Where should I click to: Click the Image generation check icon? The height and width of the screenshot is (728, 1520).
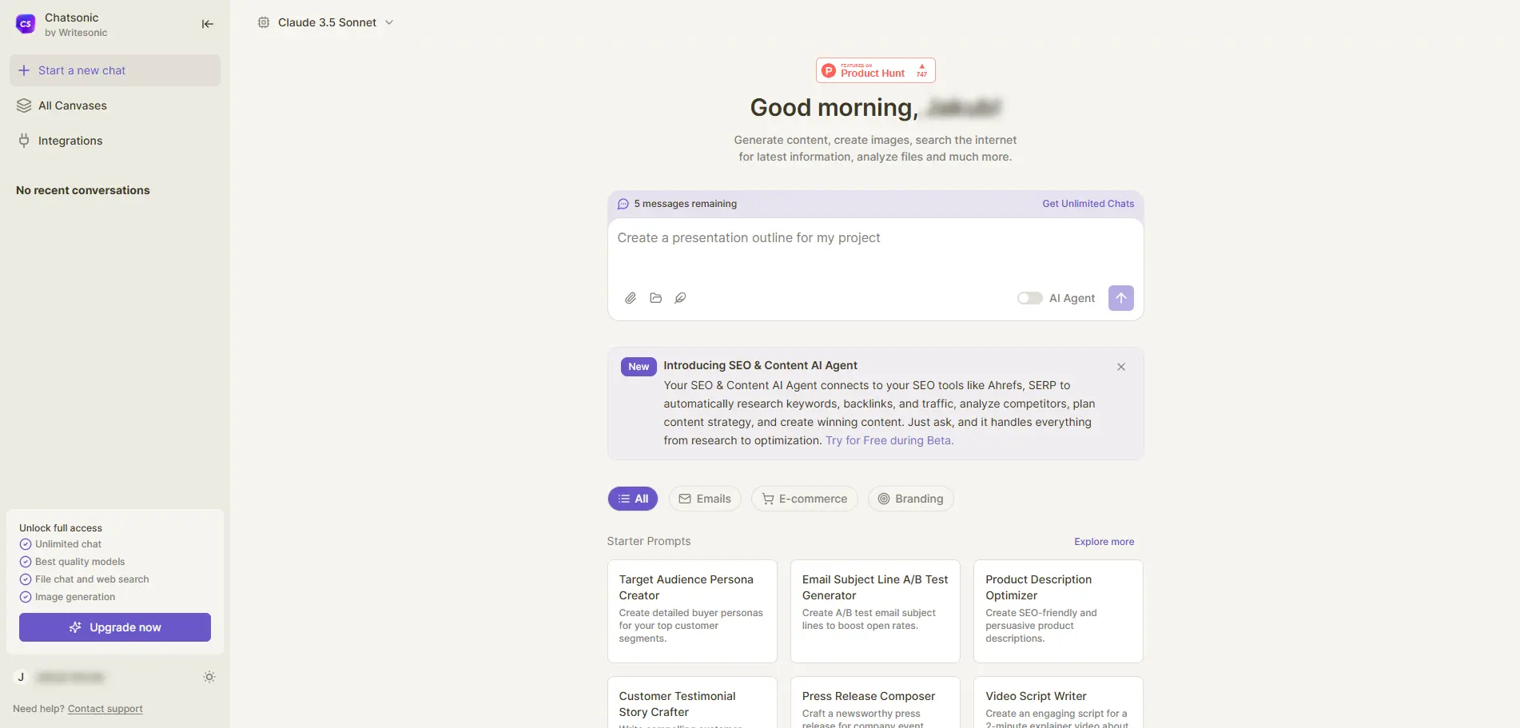[x=26, y=597]
